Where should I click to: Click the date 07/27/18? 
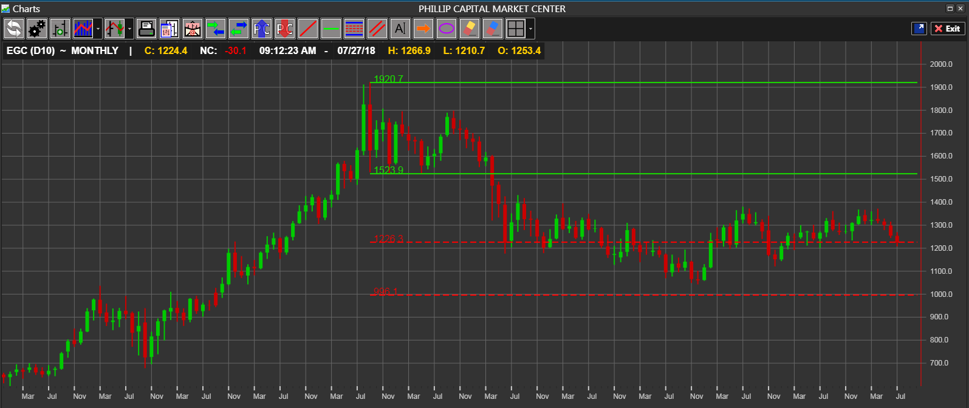point(357,50)
